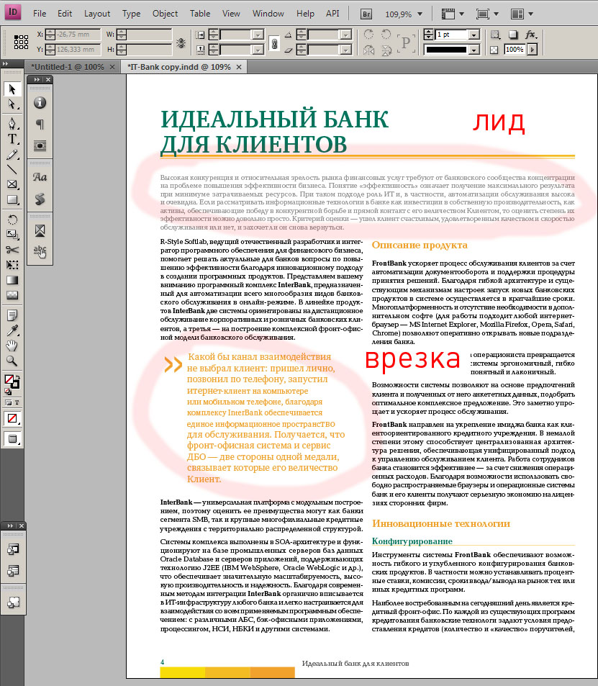Reset to default fill and stroke

[7, 391]
